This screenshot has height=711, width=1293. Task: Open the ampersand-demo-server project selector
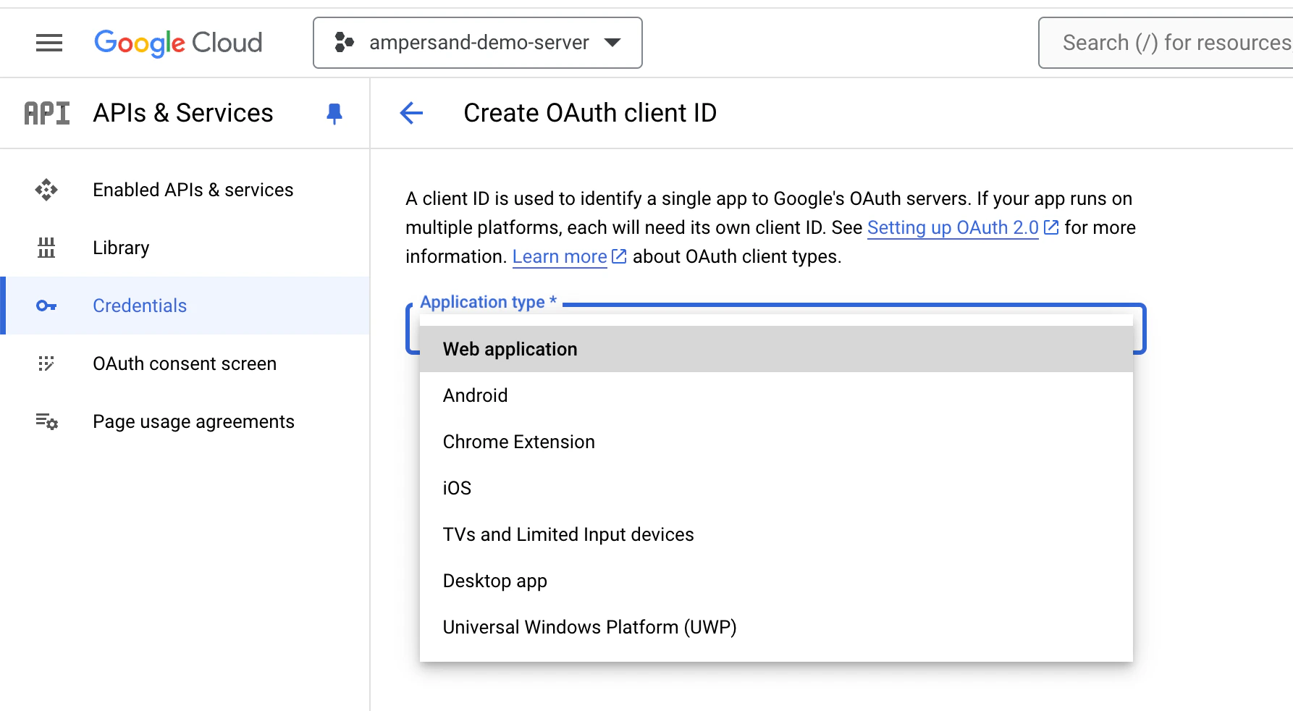click(x=477, y=43)
